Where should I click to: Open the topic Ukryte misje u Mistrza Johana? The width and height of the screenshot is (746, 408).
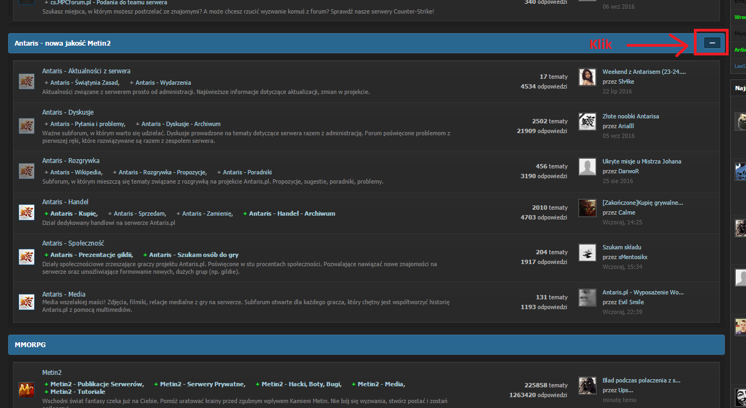(x=642, y=161)
